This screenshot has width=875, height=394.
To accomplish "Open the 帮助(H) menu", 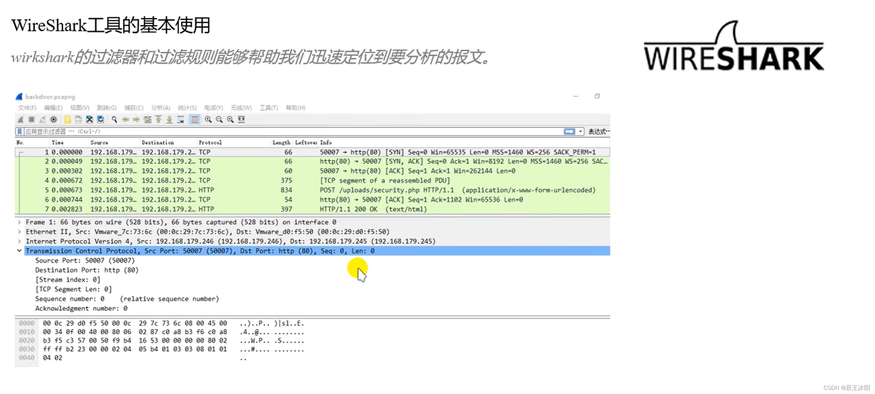I will 295,108.
